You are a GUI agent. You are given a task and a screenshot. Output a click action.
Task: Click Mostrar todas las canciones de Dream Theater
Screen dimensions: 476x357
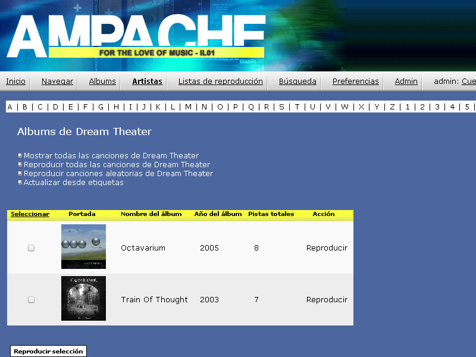[111, 155]
